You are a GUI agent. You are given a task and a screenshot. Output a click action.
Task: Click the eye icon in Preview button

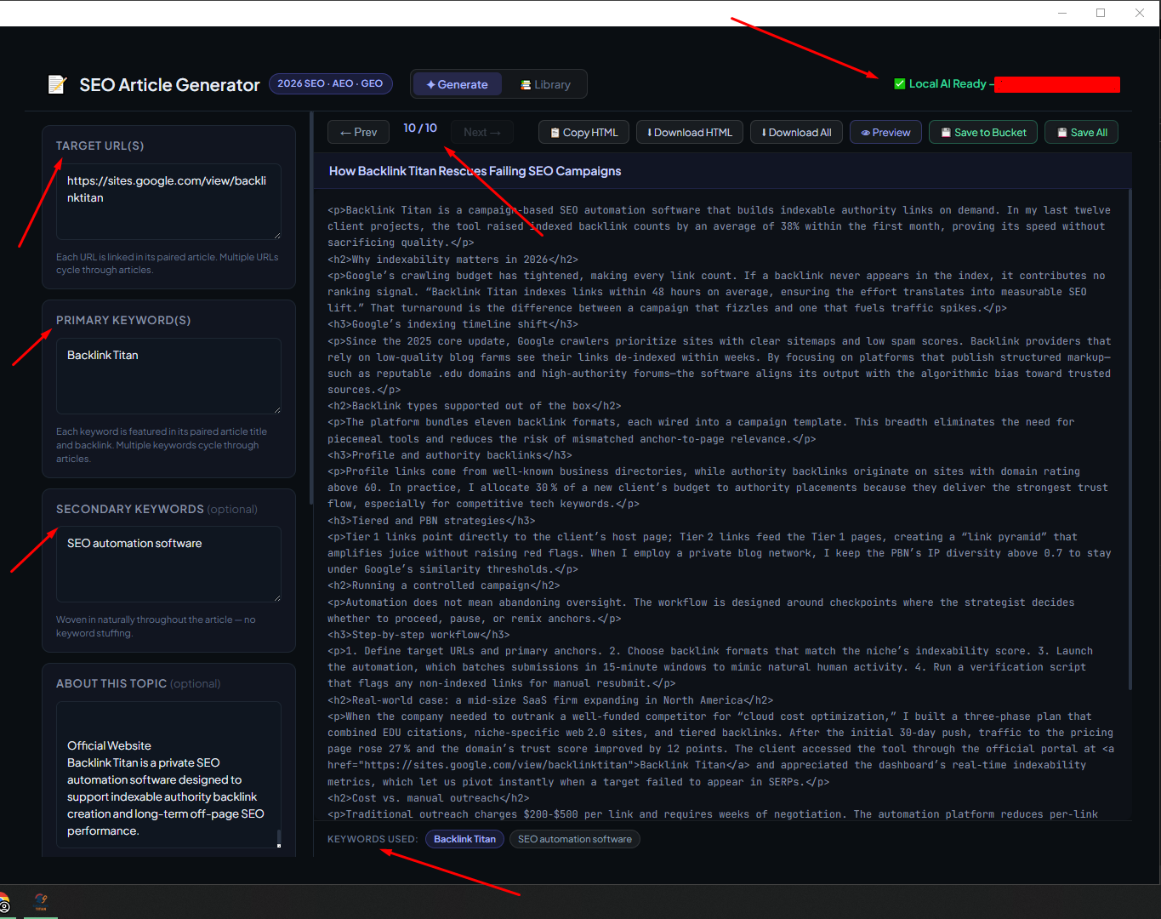(x=865, y=133)
